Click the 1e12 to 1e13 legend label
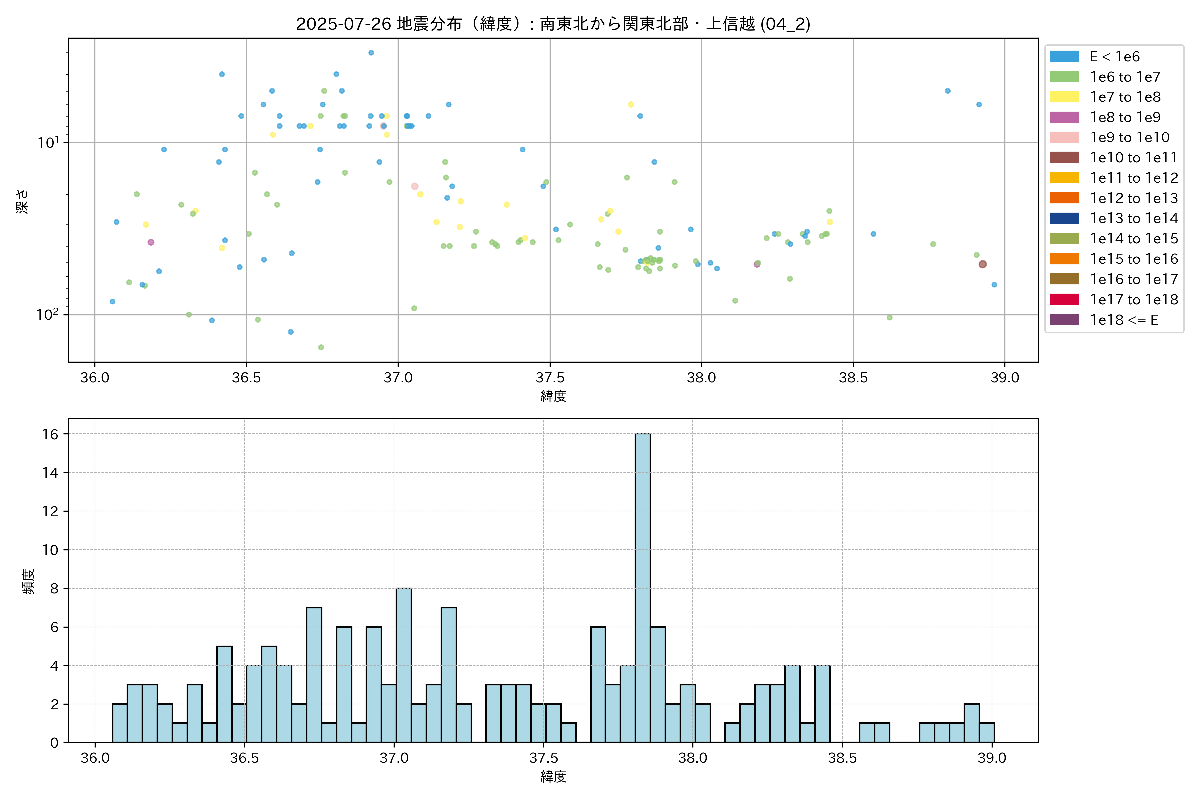The width and height of the screenshot is (1199, 799). pyautogui.click(x=1134, y=198)
